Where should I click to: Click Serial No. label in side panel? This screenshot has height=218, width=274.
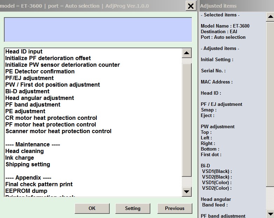coord(213,71)
